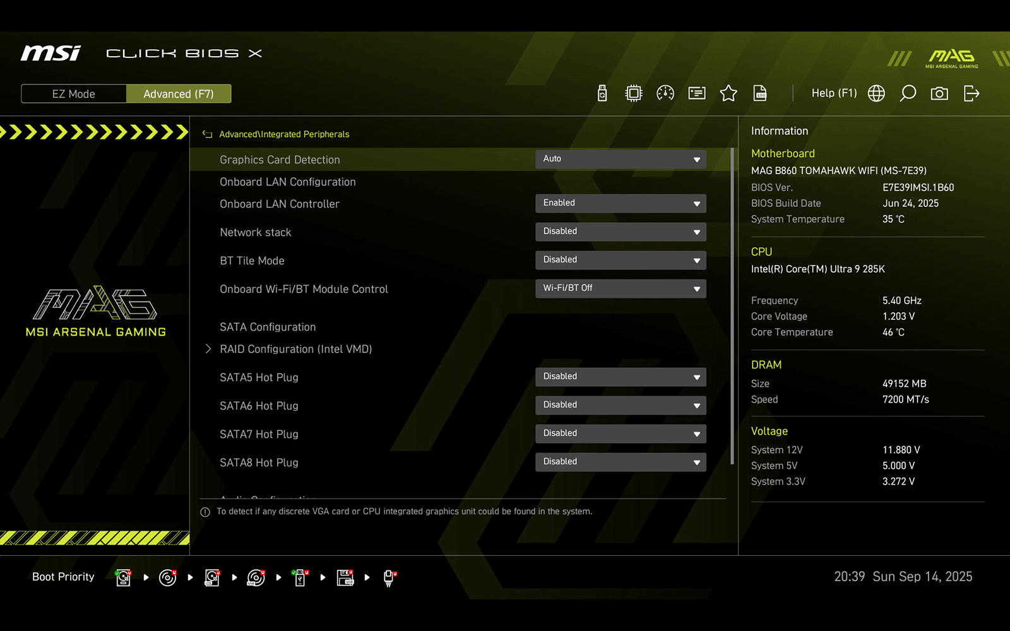Change language with the globe icon
Image resolution: width=1010 pixels, height=631 pixels.
click(876, 93)
